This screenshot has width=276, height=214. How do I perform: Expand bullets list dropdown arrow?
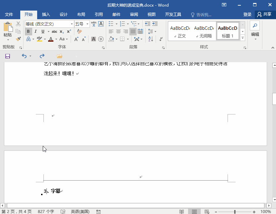(116, 24)
